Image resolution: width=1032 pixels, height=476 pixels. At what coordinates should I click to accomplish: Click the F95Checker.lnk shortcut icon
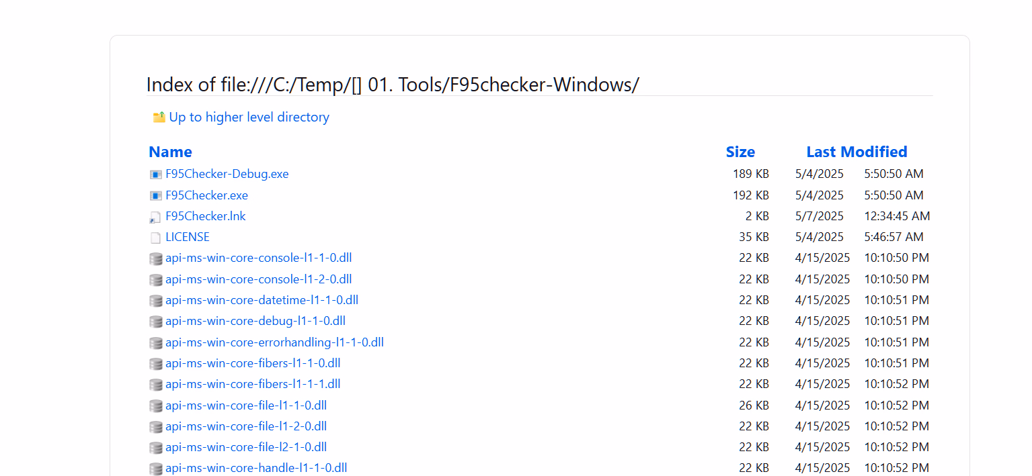[156, 217]
